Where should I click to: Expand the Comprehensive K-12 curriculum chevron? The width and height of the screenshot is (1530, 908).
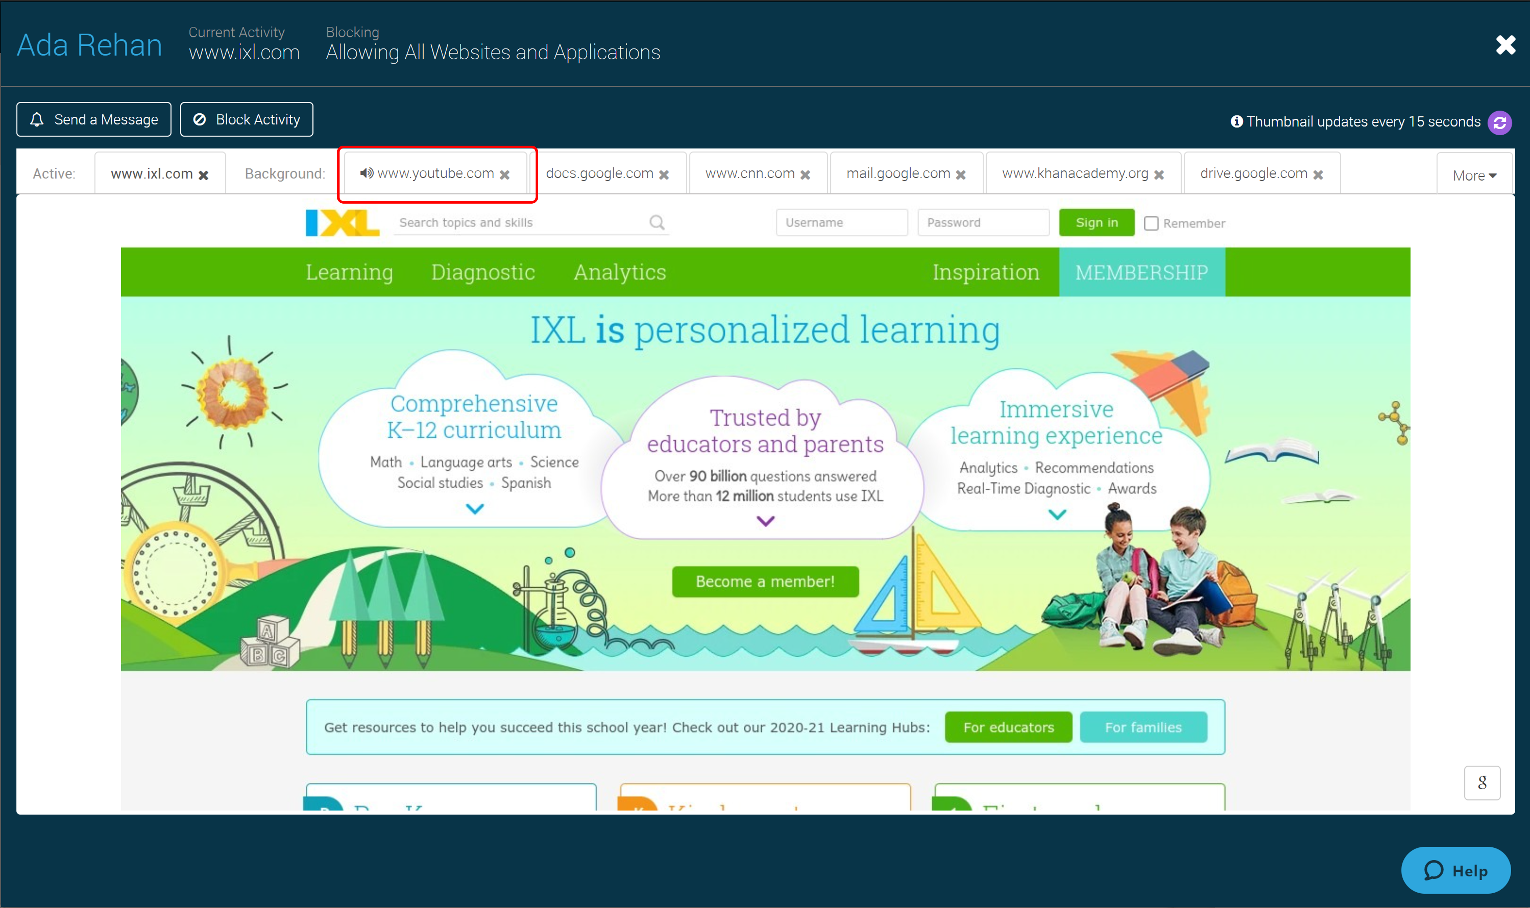(475, 509)
